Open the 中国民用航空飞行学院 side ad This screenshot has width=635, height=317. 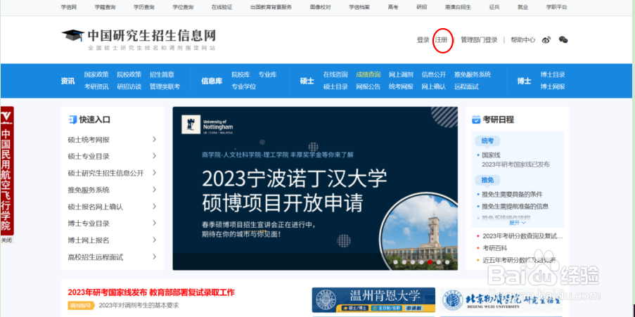tap(7, 171)
